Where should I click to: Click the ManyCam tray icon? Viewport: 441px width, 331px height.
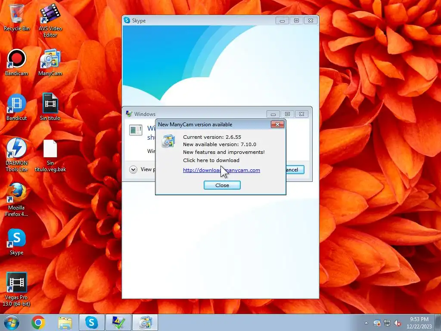click(377, 323)
